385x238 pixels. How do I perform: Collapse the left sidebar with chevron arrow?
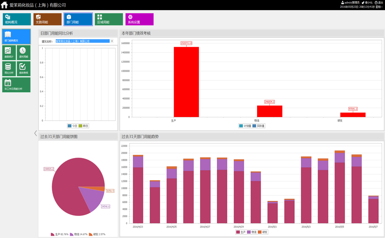[x=36, y=133]
